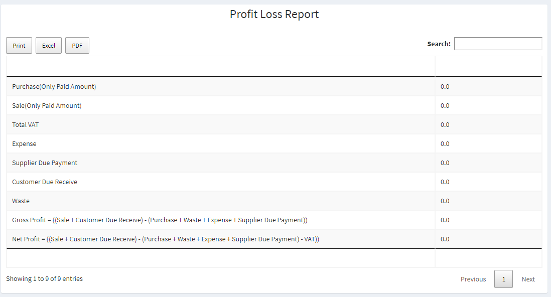
Task: Click the empty first column header cell
Action: click(221, 66)
